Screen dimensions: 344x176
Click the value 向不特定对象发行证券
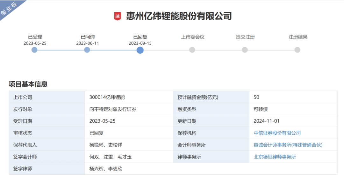pyautogui.click(x=113, y=109)
